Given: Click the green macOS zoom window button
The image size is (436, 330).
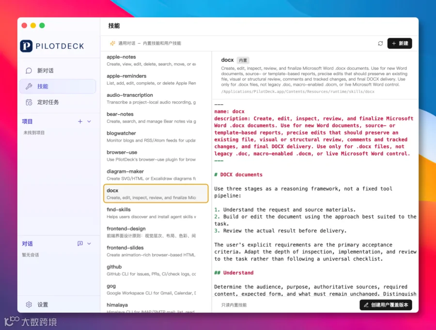Looking at the screenshot, I should pos(42,26).
